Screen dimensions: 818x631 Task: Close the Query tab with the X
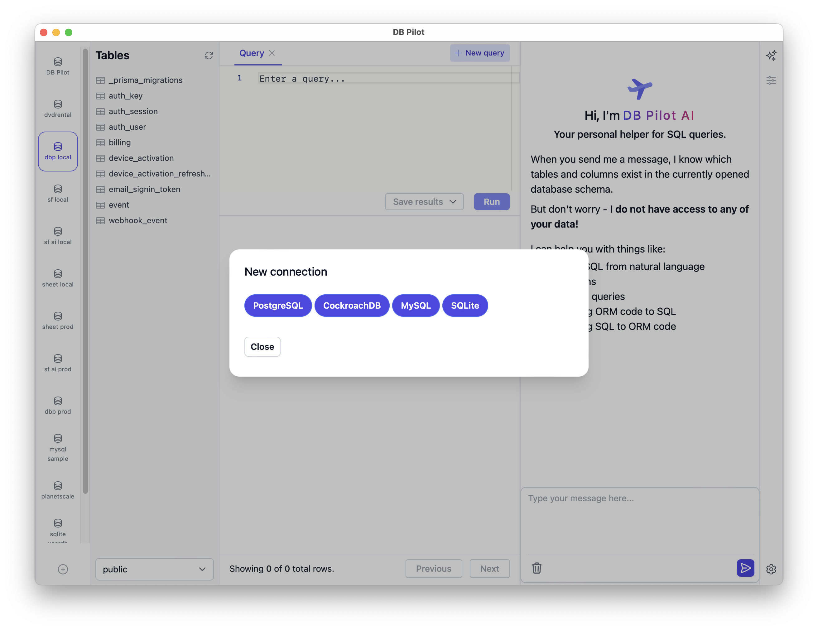[272, 53]
